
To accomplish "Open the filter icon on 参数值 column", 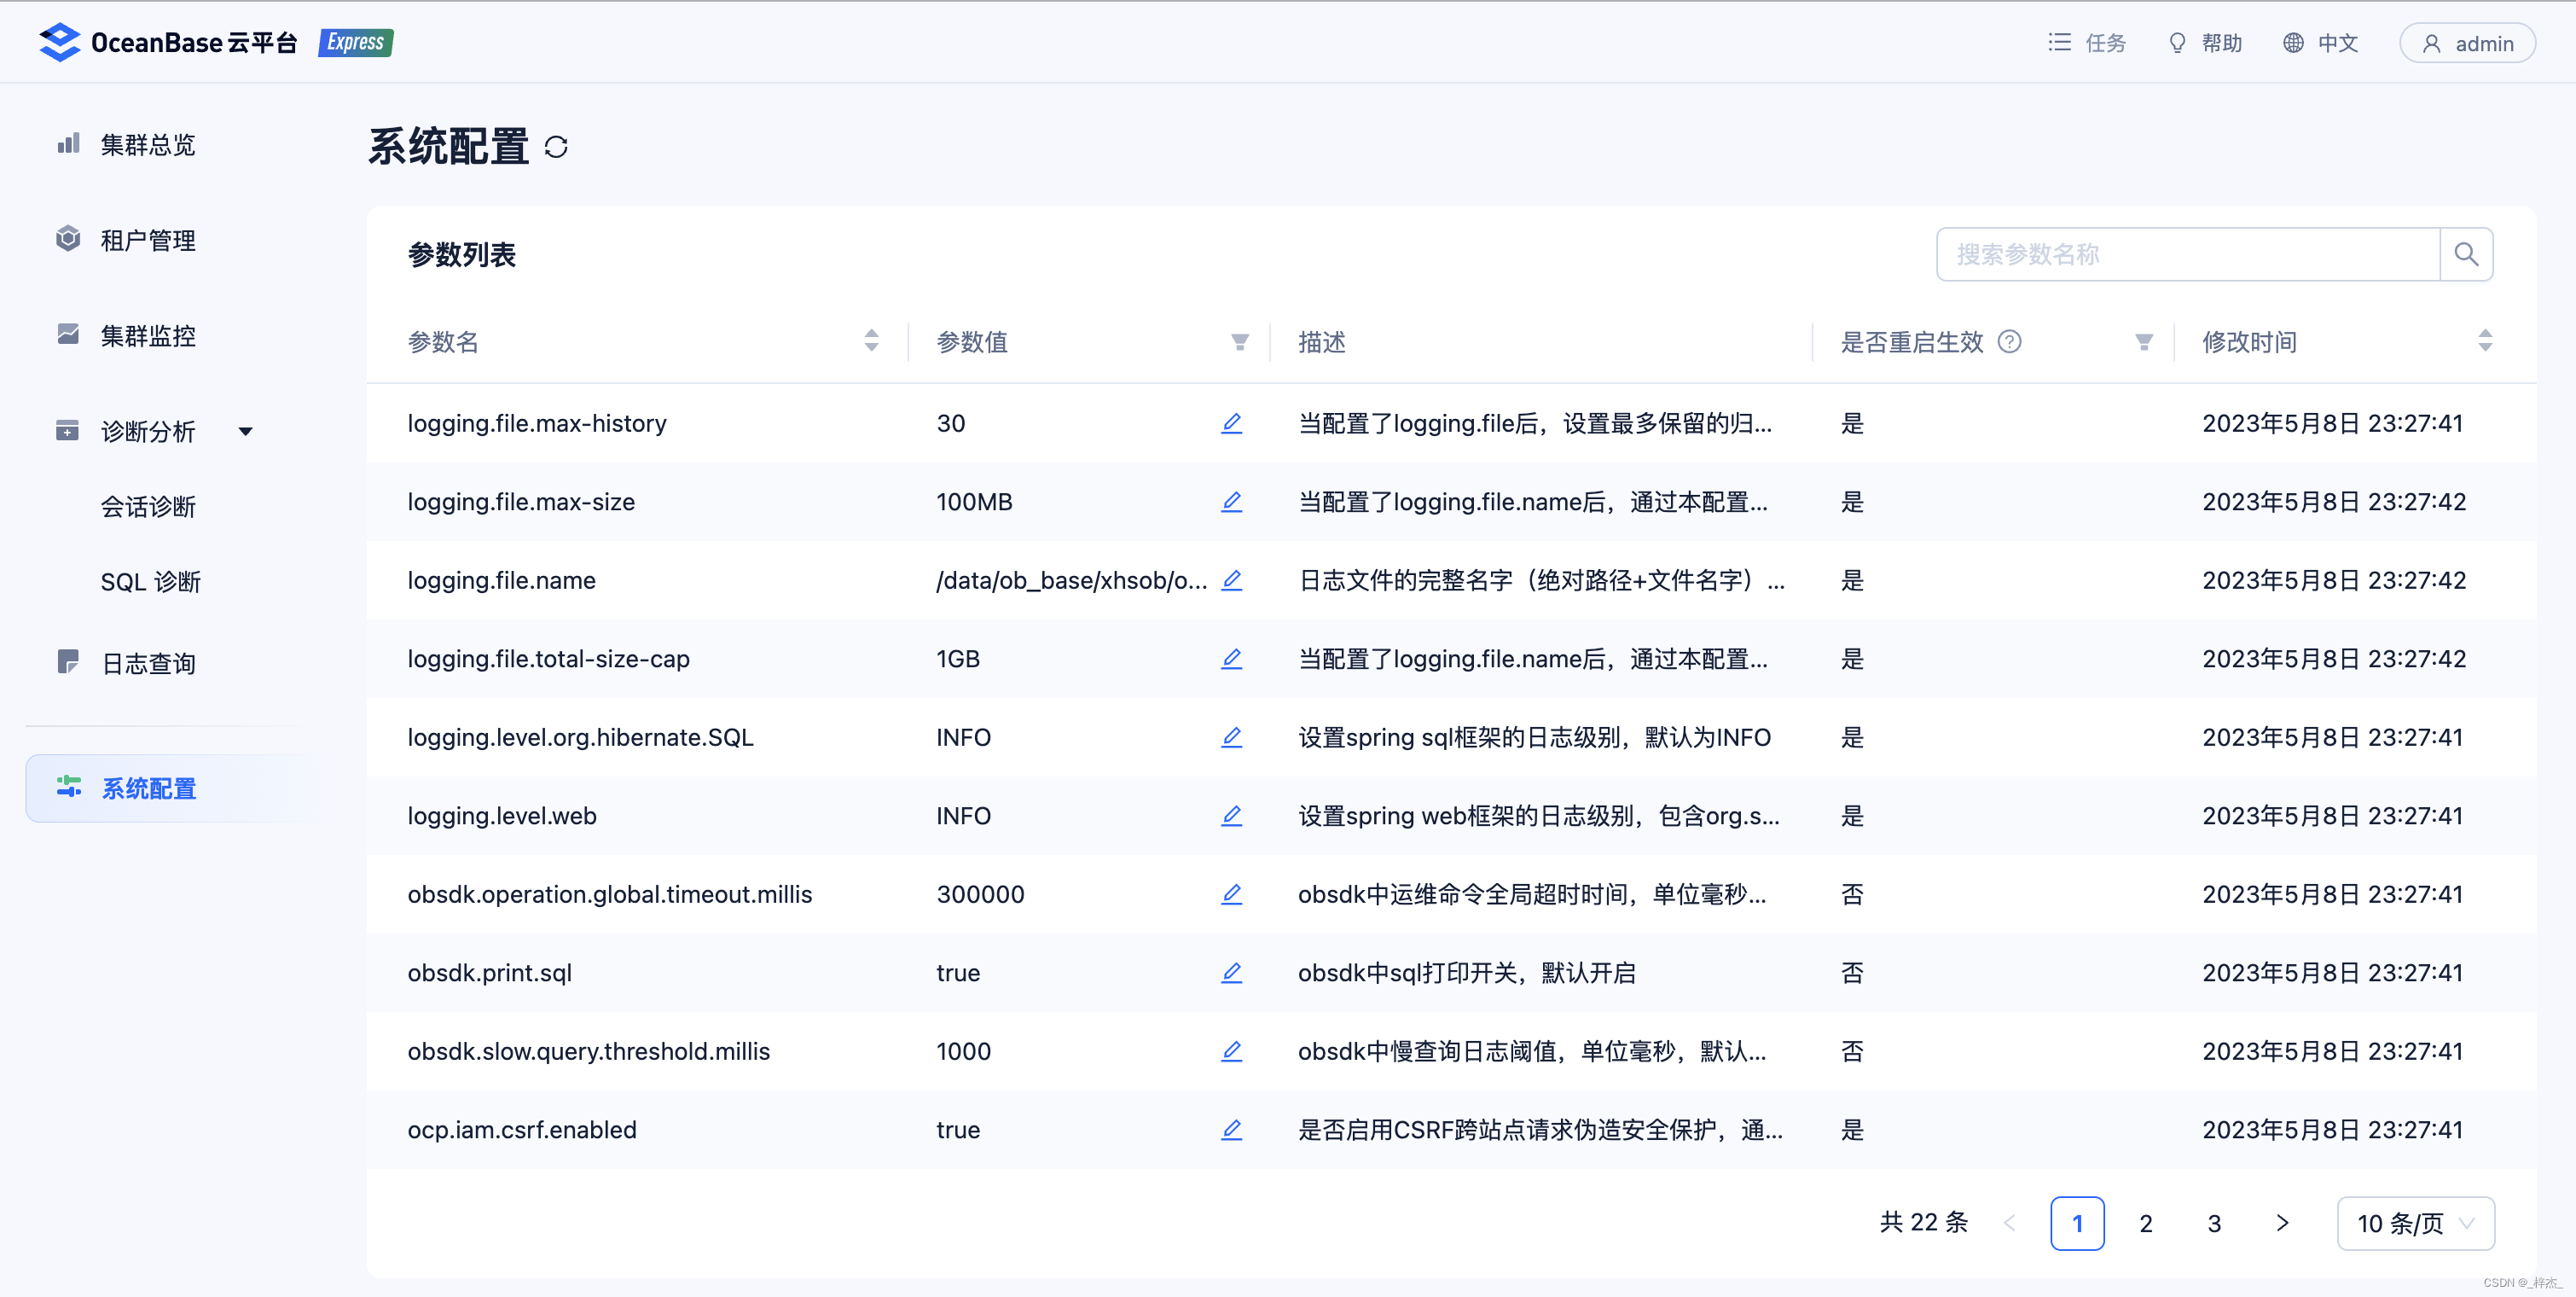I will pyautogui.click(x=1239, y=342).
